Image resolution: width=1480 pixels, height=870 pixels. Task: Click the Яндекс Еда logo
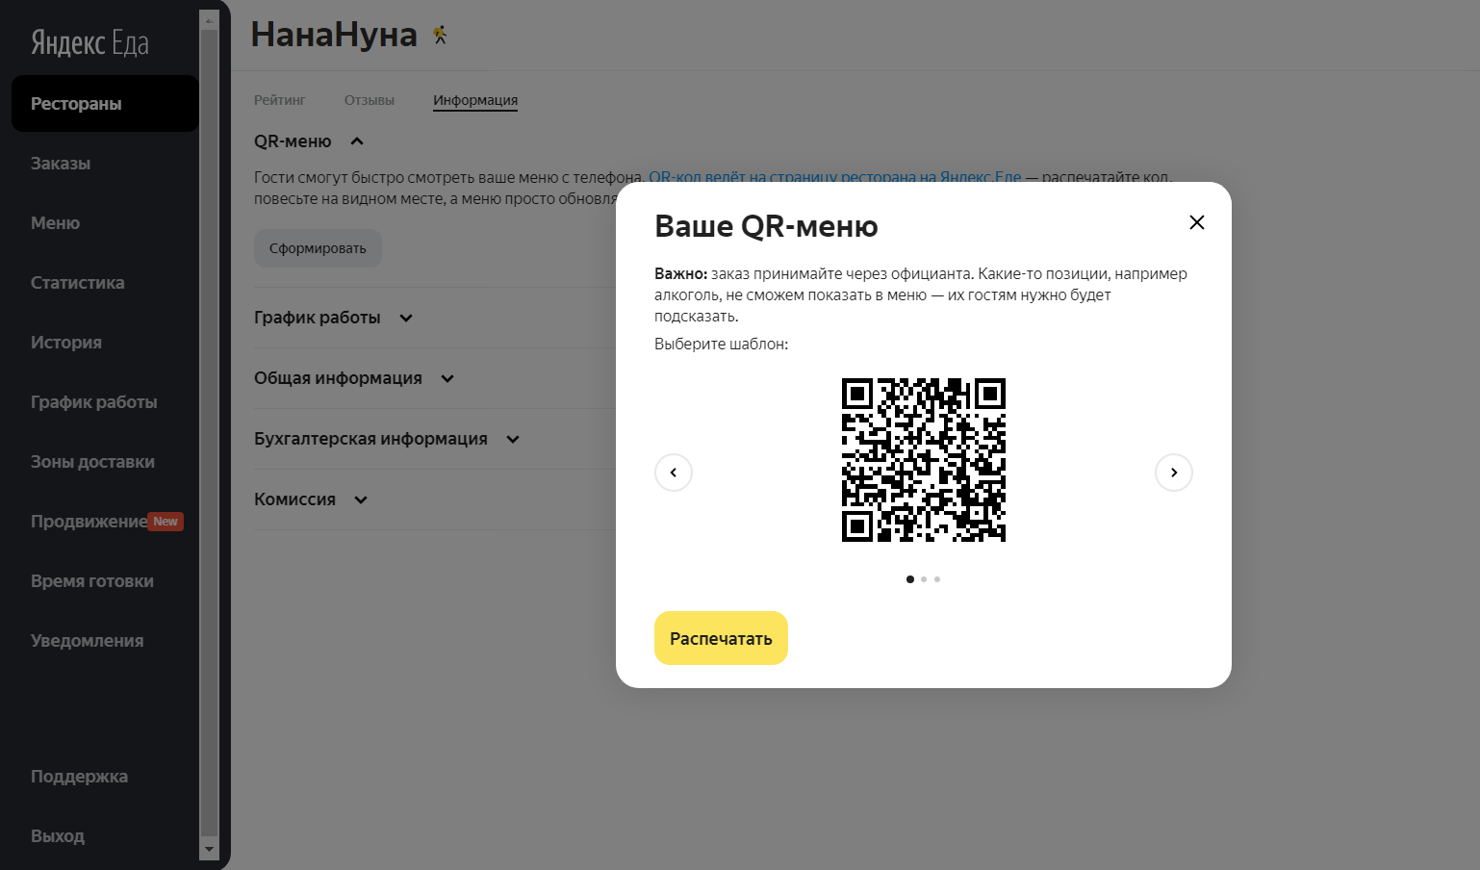(x=89, y=42)
